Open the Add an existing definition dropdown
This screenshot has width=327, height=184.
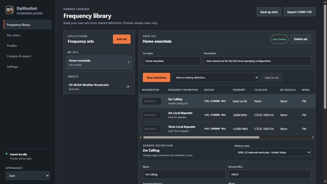pos(216,78)
